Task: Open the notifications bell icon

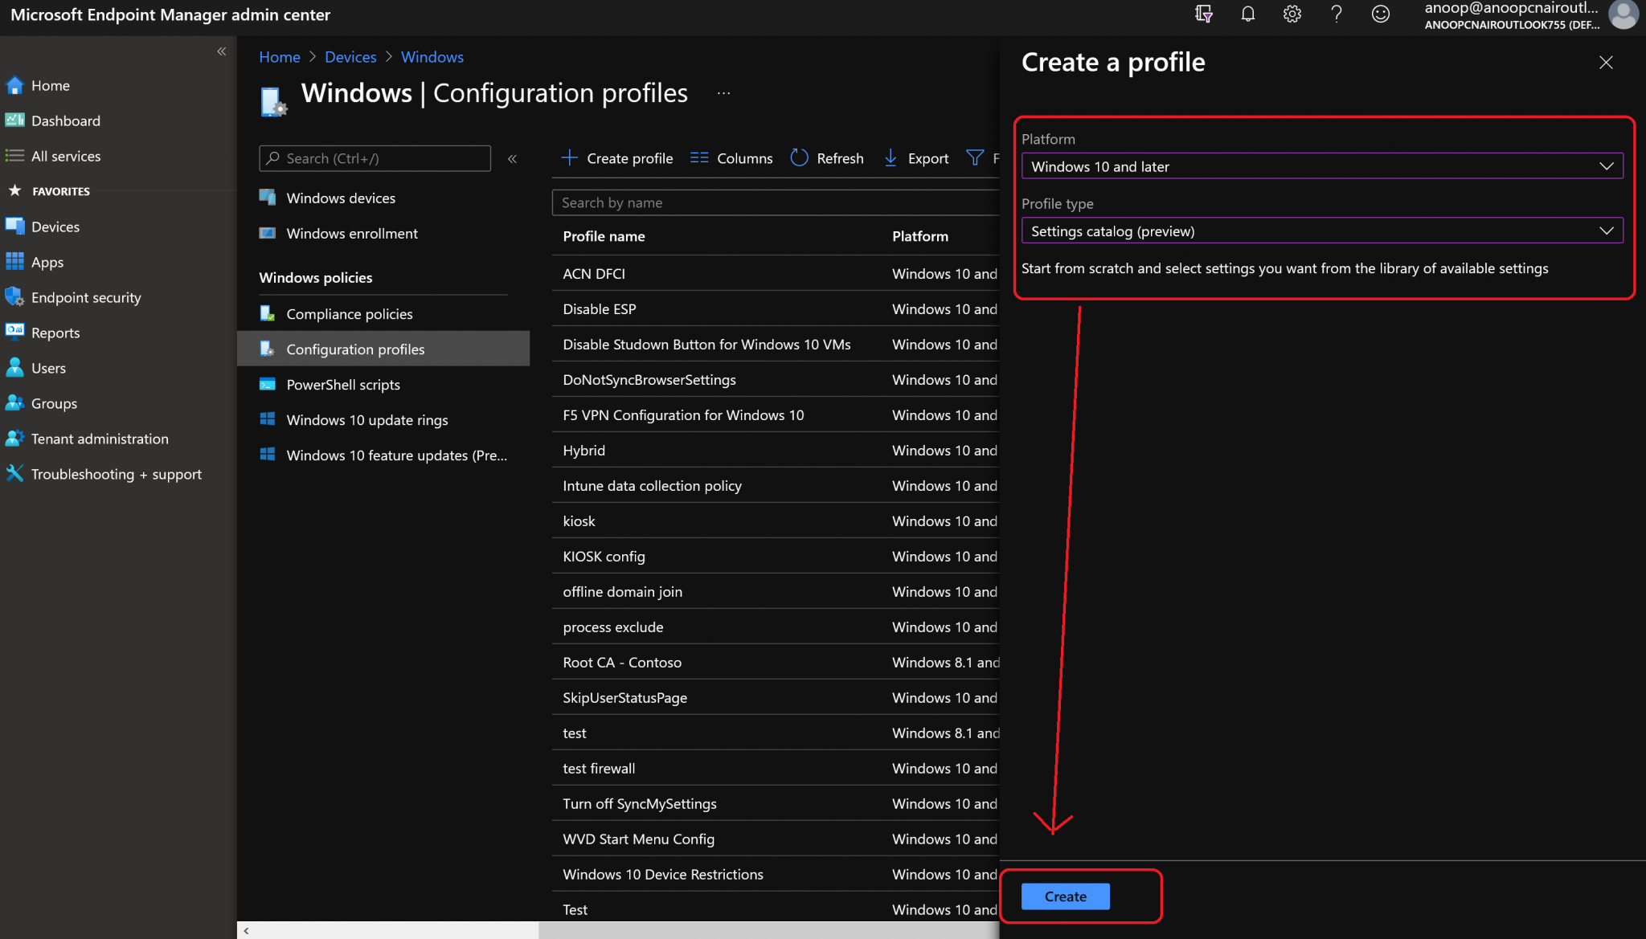Action: point(1247,14)
